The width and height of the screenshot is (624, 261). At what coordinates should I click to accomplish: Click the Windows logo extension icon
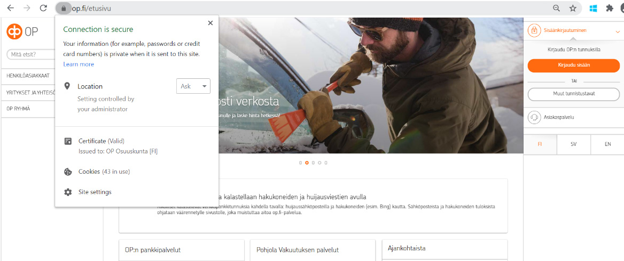click(594, 9)
